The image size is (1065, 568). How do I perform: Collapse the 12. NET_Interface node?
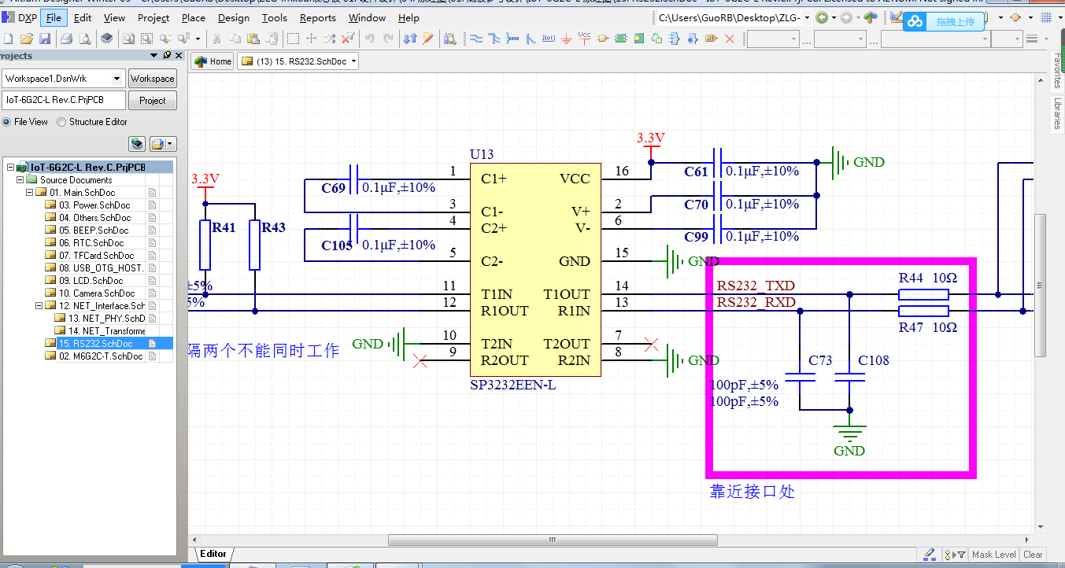coord(40,306)
